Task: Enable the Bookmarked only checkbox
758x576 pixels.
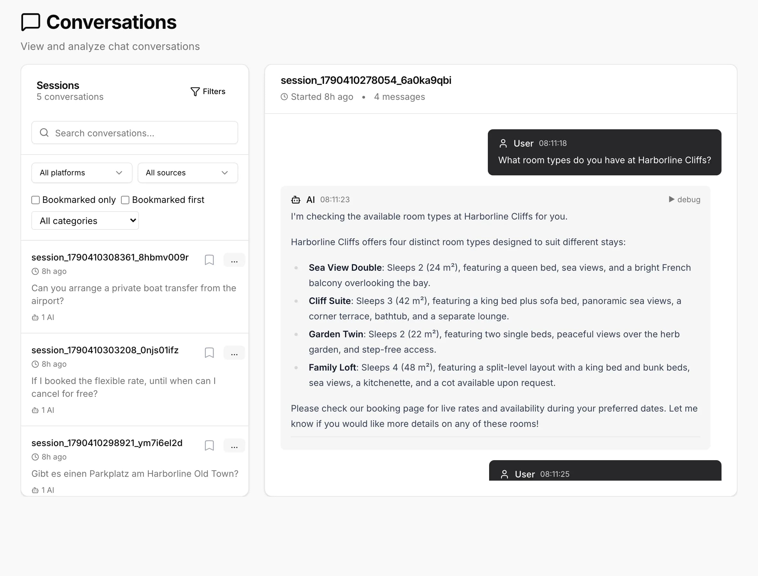Action: (x=36, y=200)
